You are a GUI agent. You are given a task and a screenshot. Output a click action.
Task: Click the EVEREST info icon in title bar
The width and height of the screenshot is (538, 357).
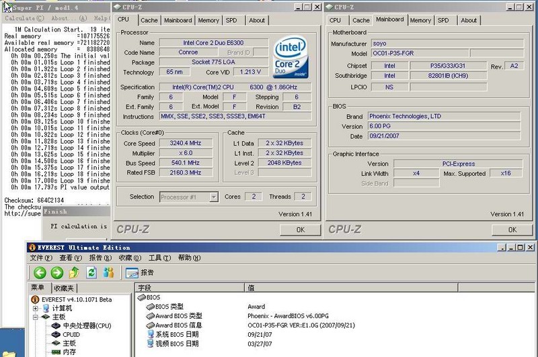tap(32, 247)
